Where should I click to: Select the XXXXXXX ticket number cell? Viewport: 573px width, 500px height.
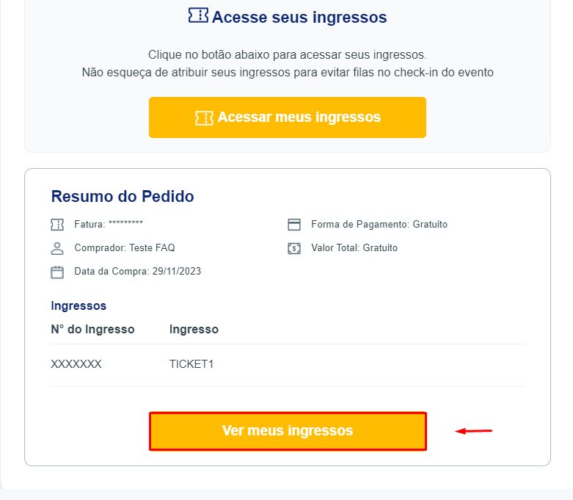[76, 364]
